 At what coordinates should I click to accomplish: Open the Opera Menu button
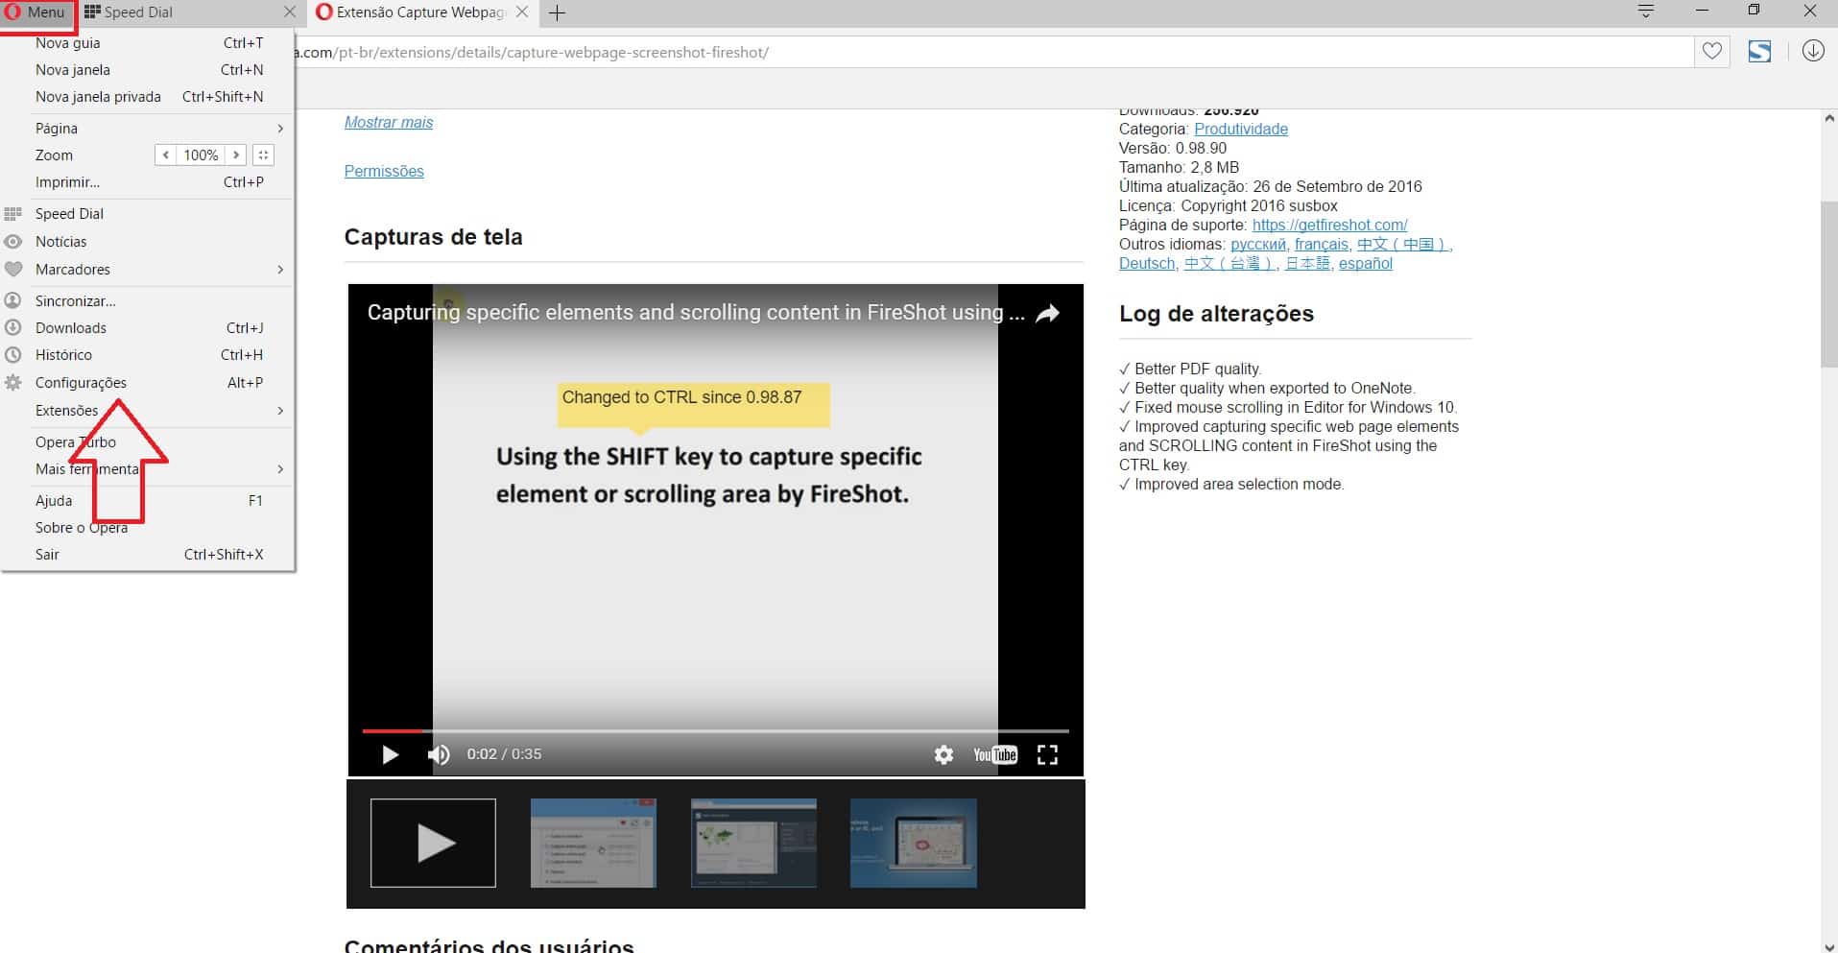coord(36,12)
